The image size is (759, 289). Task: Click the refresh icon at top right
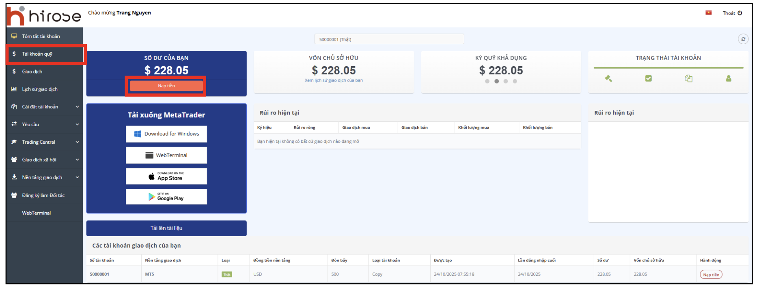pyautogui.click(x=743, y=39)
